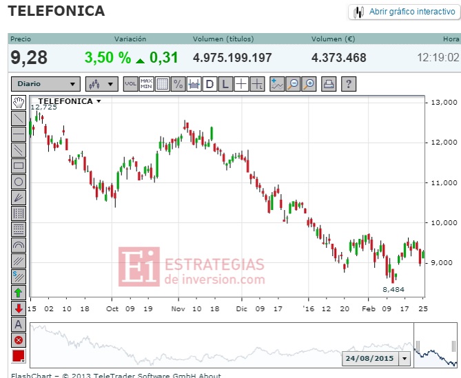Toggle the MAX MIN labels
This screenshot has height=378, width=461.
tap(146, 84)
